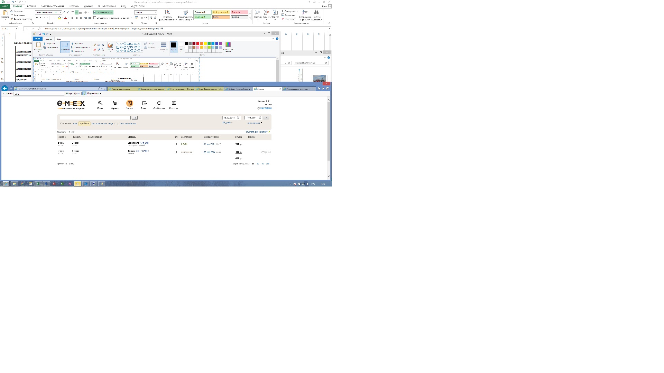Toggle the Merge and Center checkbox in Excel
Viewport: 664px width, 373px height.
point(95,18)
